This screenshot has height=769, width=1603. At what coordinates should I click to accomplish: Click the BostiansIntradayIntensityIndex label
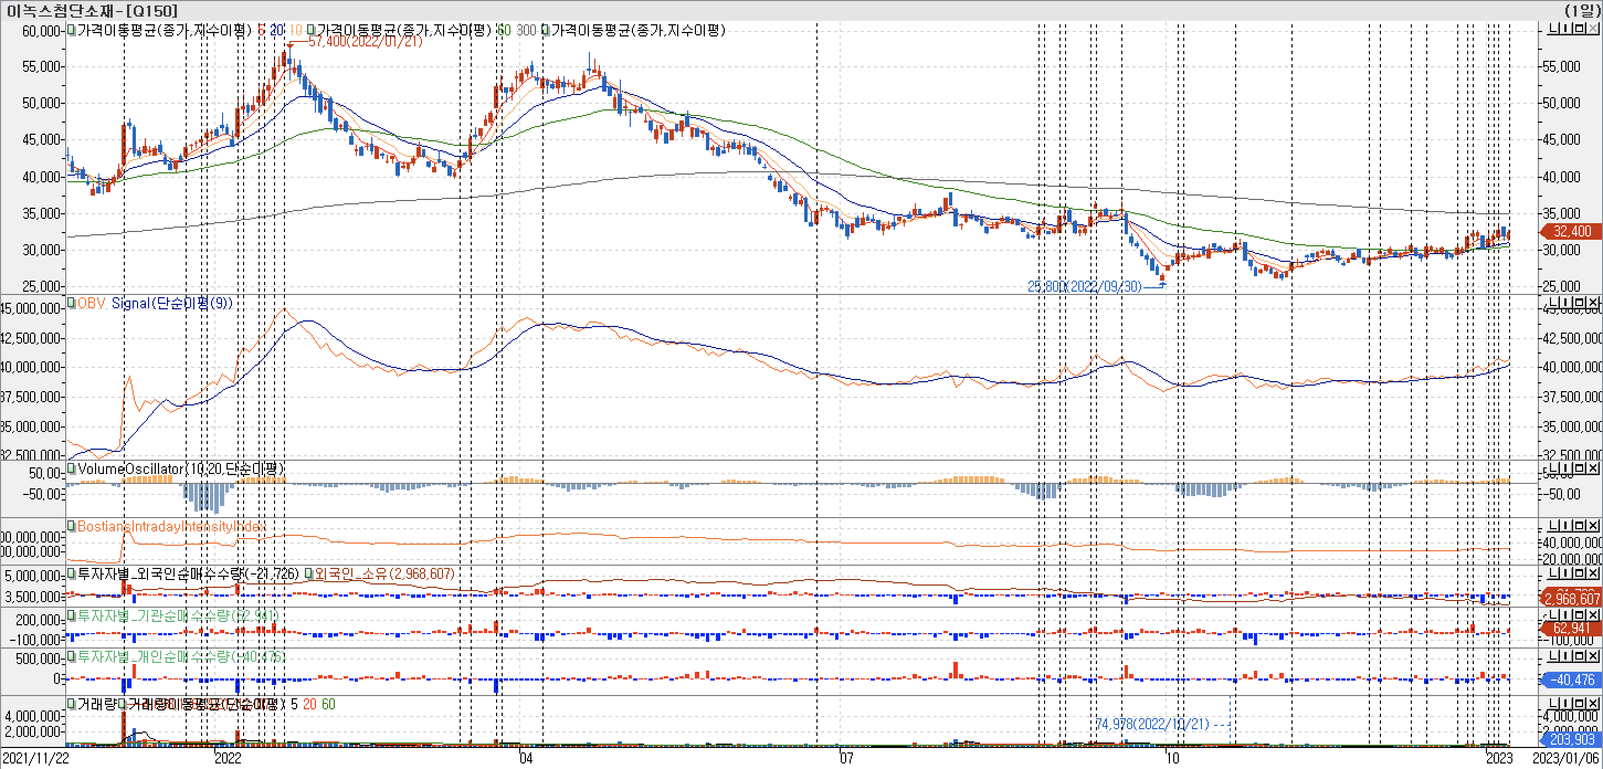pyautogui.click(x=171, y=526)
